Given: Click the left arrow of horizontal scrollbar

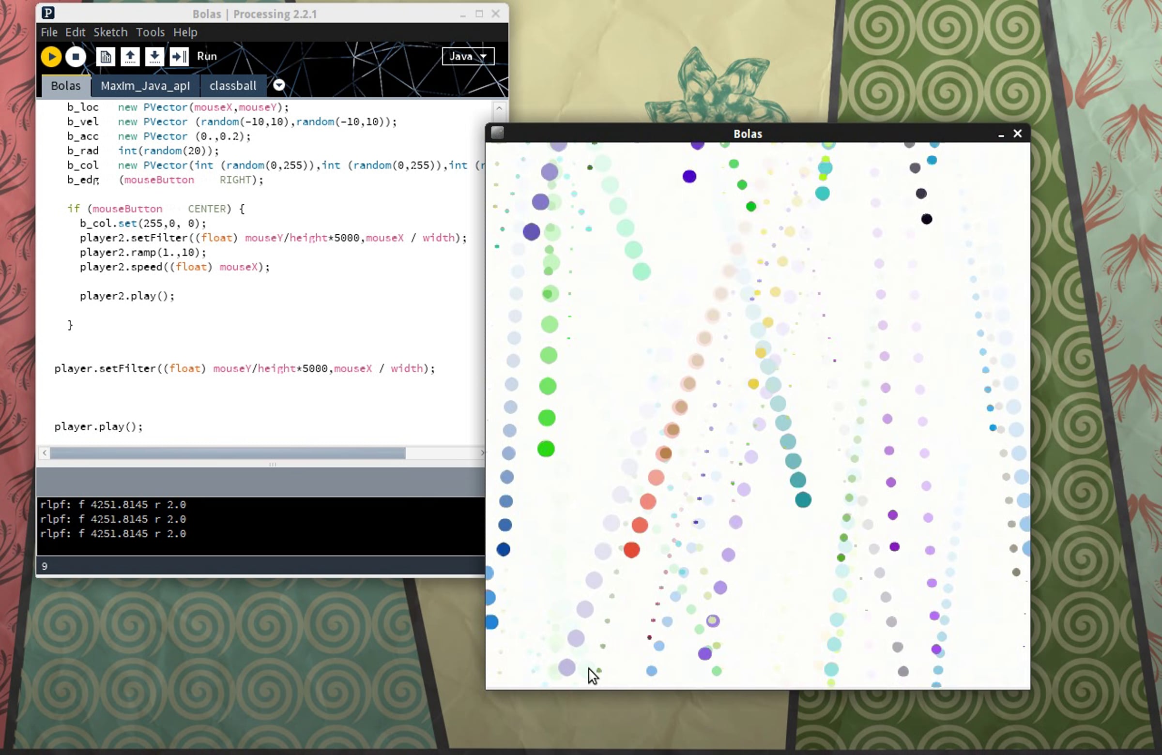Looking at the screenshot, I should point(45,453).
